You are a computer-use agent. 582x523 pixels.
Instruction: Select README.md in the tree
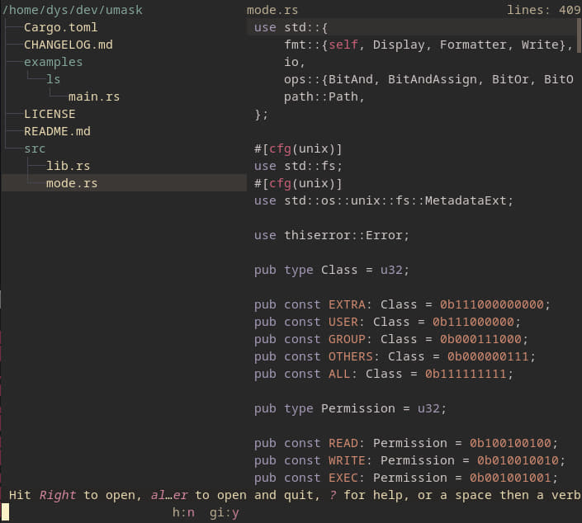click(57, 131)
